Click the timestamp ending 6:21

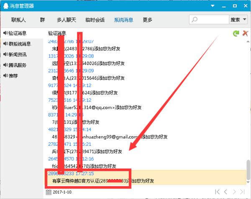pos(69,144)
